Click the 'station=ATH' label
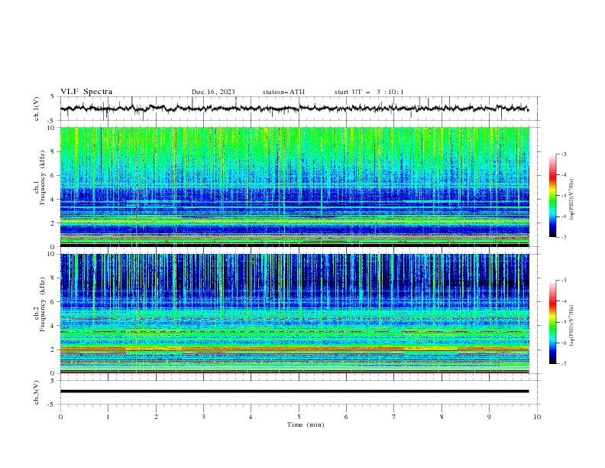Image resolution: width=605 pixels, height=468 pixels. pyautogui.click(x=283, y=92)
